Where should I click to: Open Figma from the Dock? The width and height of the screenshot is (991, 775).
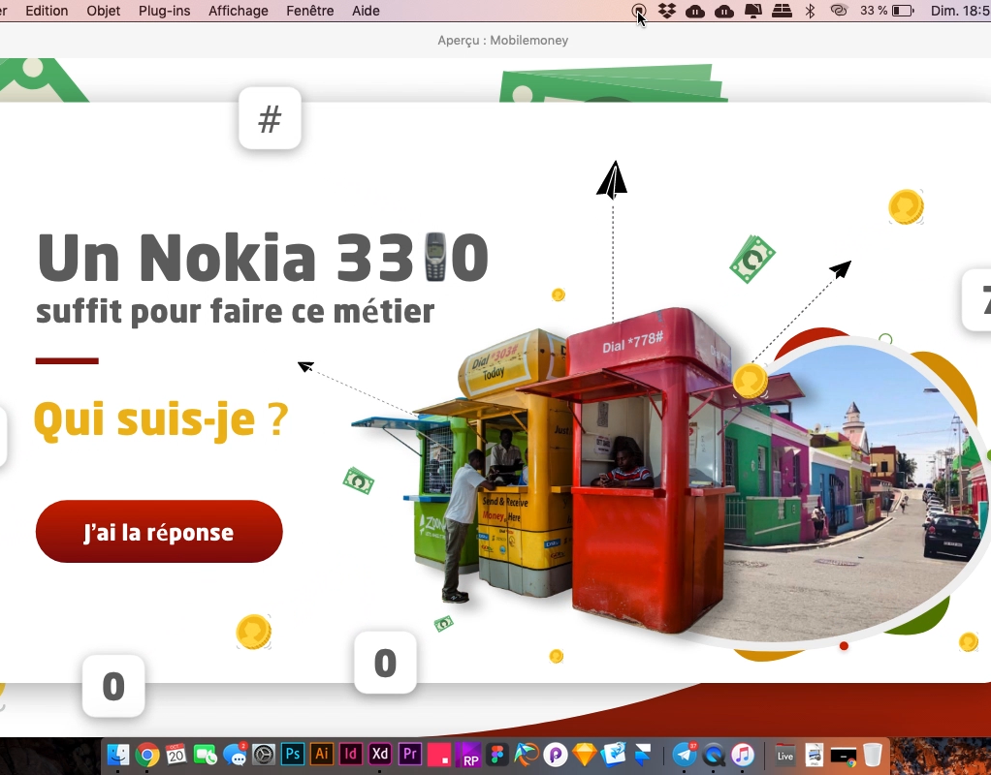click(x=497, y=754)
